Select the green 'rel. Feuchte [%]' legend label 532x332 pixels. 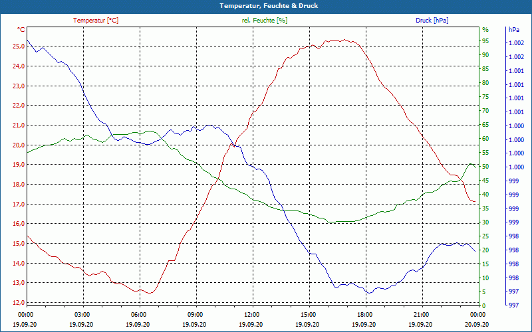click(265, 21)
